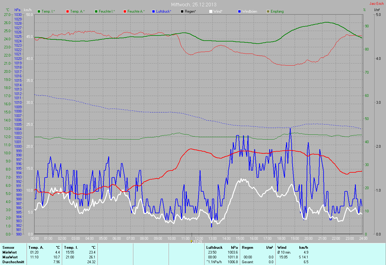
Task: Toggle the Feuchte A. legend marker
Action: coord(125,11)
